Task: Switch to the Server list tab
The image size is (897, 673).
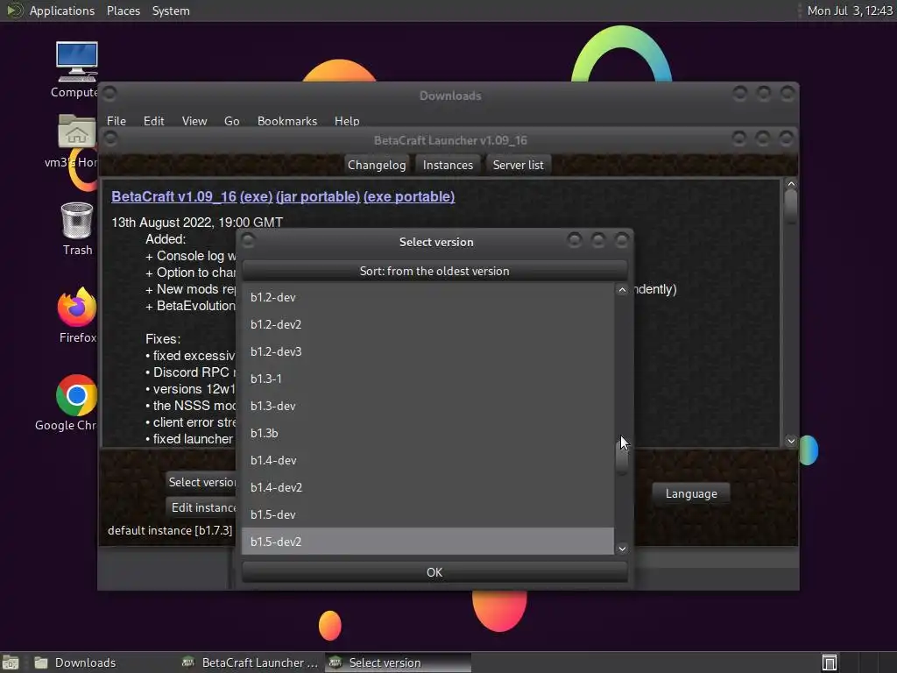Action: coord(518,165)
